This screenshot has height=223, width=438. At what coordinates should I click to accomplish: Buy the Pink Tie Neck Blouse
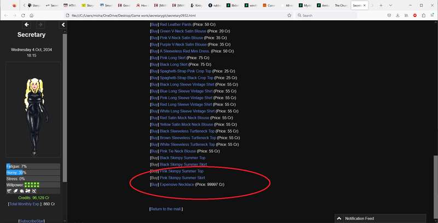154,151
